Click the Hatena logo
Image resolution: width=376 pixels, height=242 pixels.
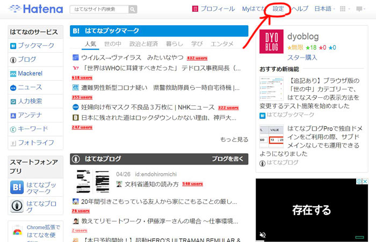pyautogui.click(x=36, y=9)
